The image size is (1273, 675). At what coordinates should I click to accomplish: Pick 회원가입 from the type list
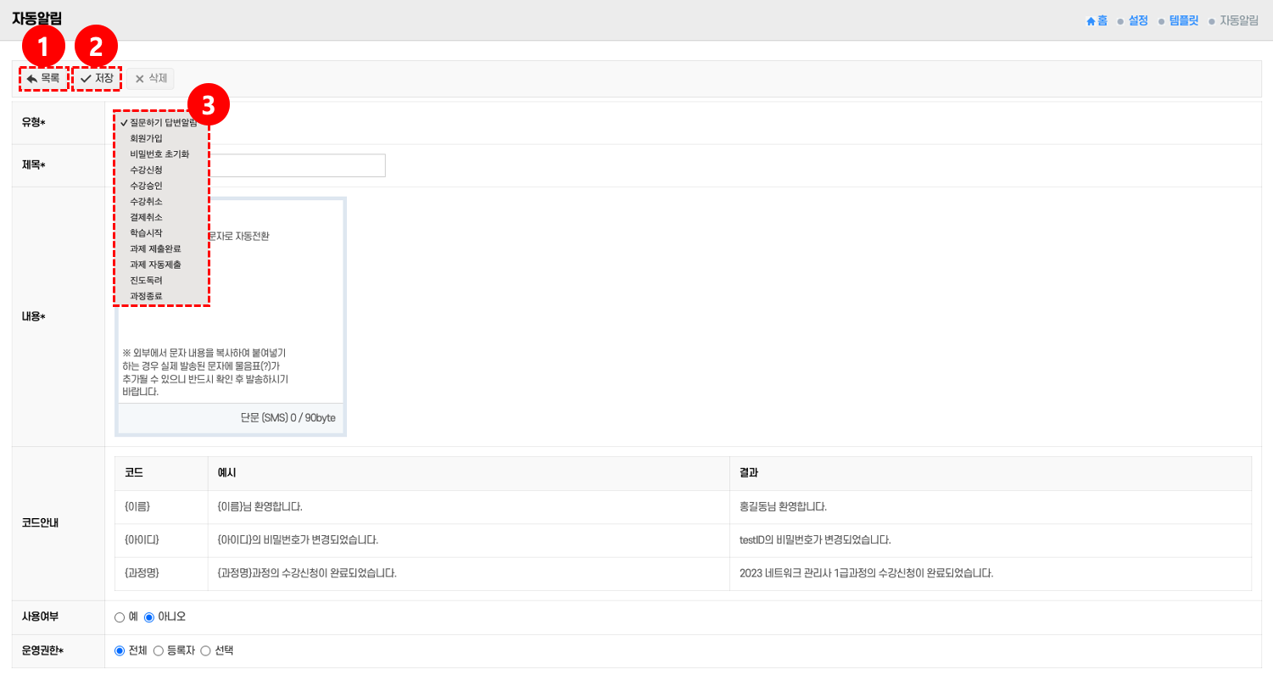[146, 138]
